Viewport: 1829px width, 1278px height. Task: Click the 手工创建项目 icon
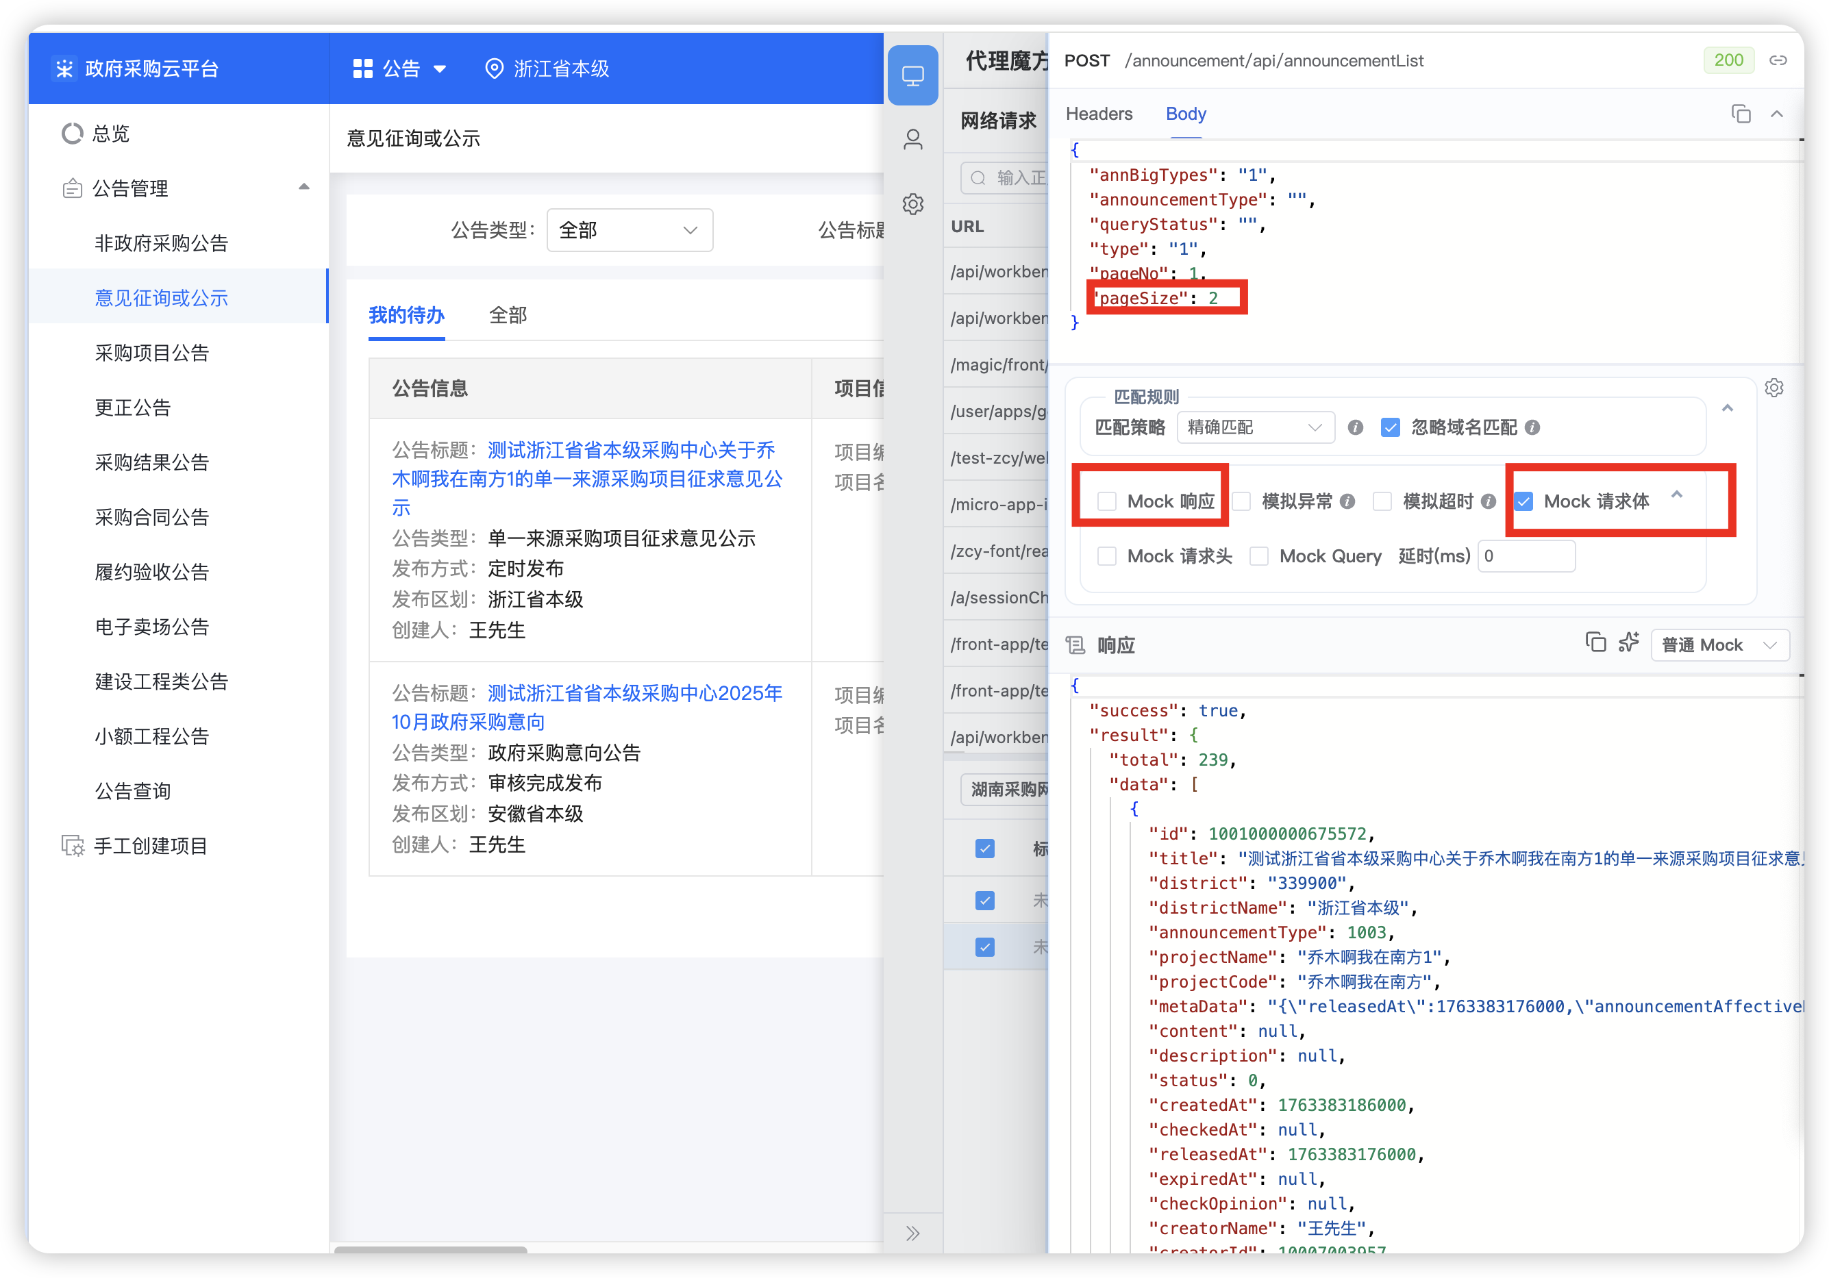[73, 846]
